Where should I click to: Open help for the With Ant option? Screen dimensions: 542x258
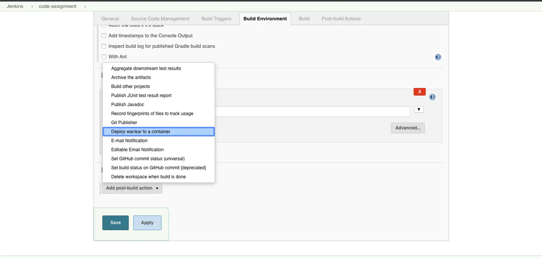point(438,57)
